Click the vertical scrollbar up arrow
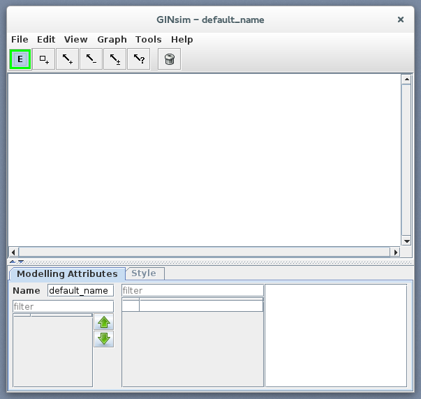Viewport: 421px width, 399px height. 406,80
